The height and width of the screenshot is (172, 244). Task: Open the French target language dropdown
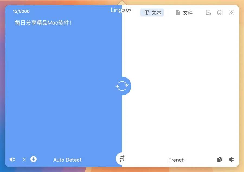(x=176, y=160)
